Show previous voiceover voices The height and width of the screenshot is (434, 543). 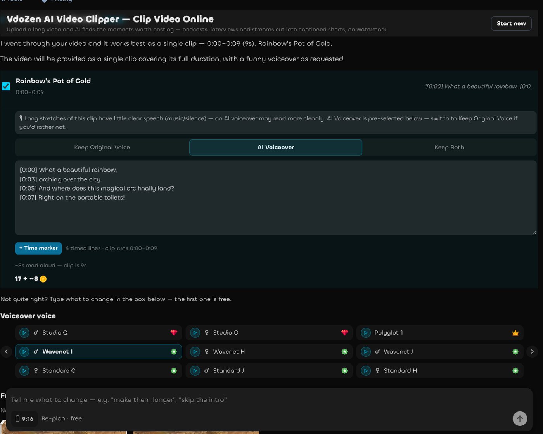coord(6,352)
